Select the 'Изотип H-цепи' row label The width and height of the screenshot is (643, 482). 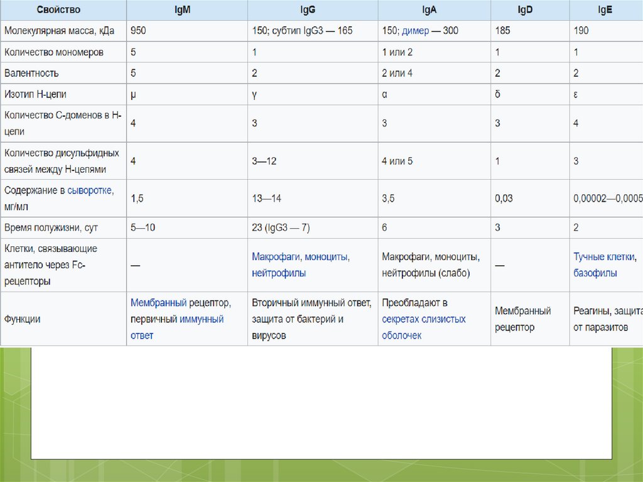click(x=35, y=94)
